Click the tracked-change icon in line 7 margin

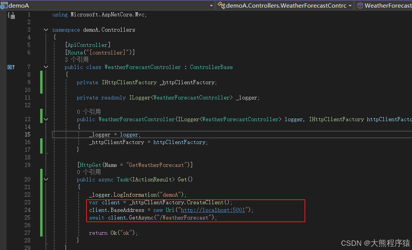(x=10, y=67)
